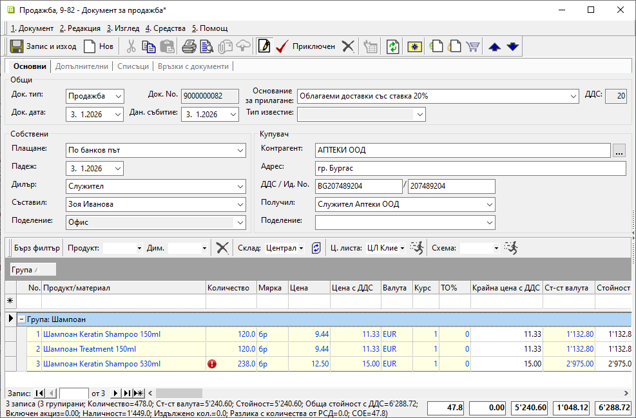
Task: Click the blue down arrow icon
Action: coord(512,46)
